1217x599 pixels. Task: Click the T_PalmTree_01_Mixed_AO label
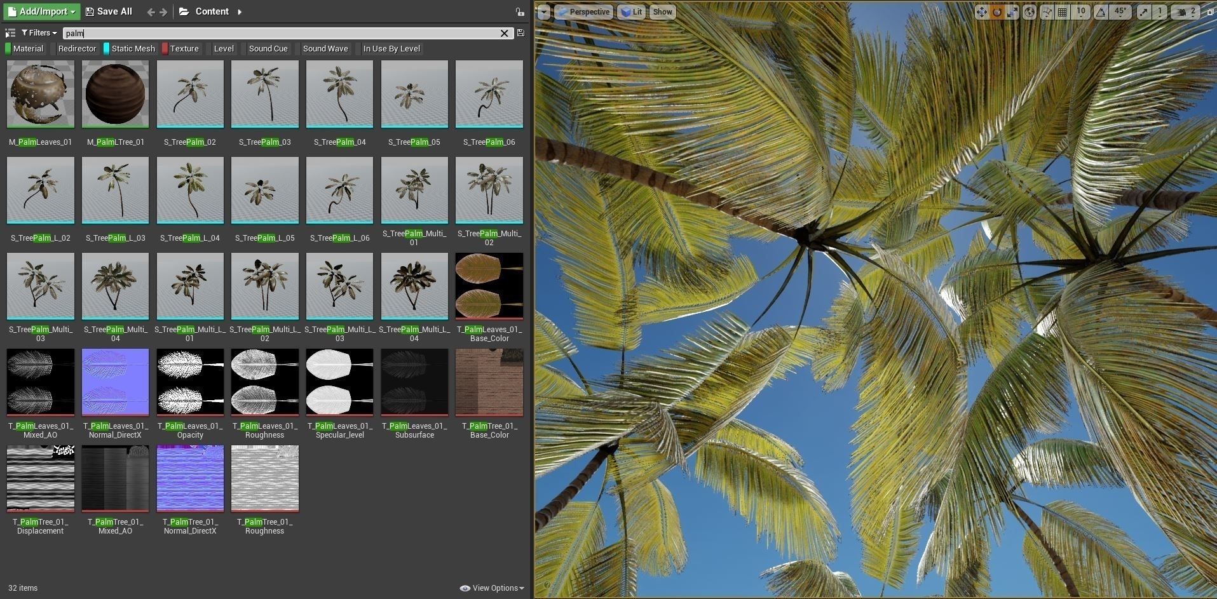click(x=116, y=527)
